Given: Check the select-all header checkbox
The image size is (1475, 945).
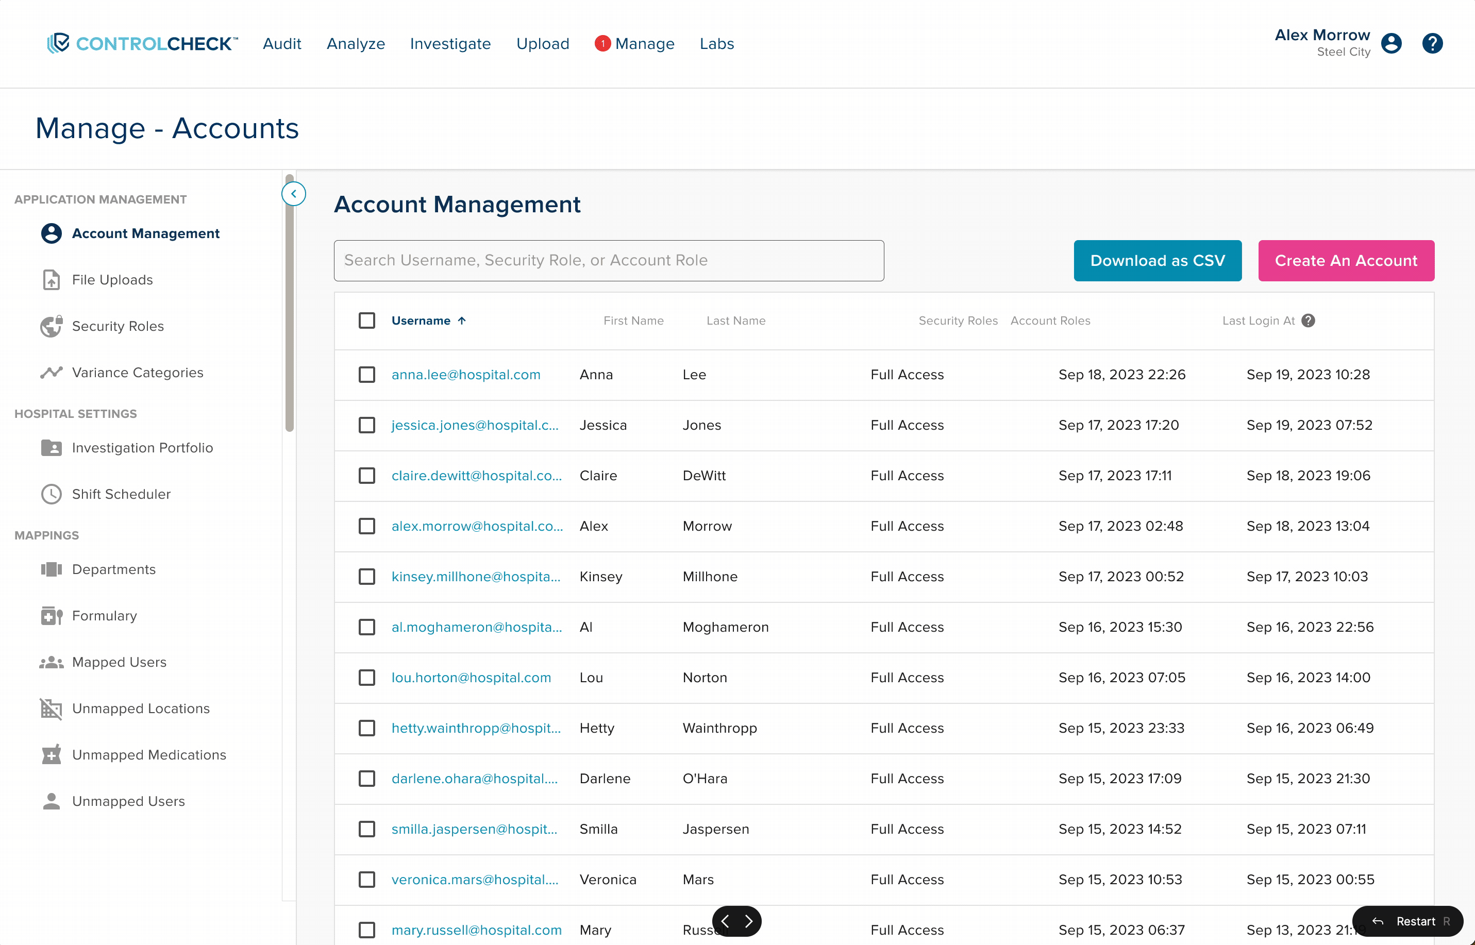Looking at the screenshot, I should coord(367,321).
